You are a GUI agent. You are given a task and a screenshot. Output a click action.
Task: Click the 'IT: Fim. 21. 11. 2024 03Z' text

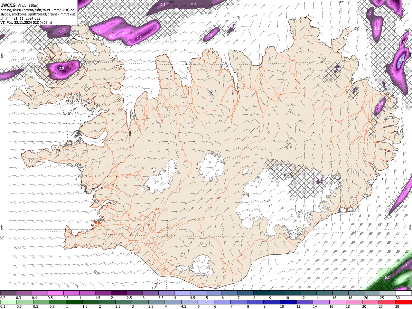click(20, 18)
